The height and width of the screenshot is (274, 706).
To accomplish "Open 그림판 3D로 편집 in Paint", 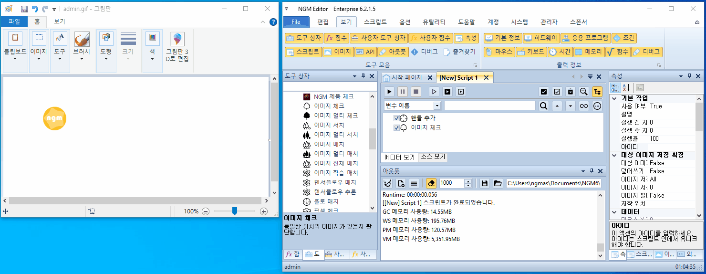I will click(177, 48).
